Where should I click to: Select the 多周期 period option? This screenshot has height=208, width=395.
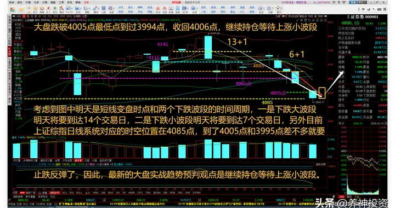[77, 16]
